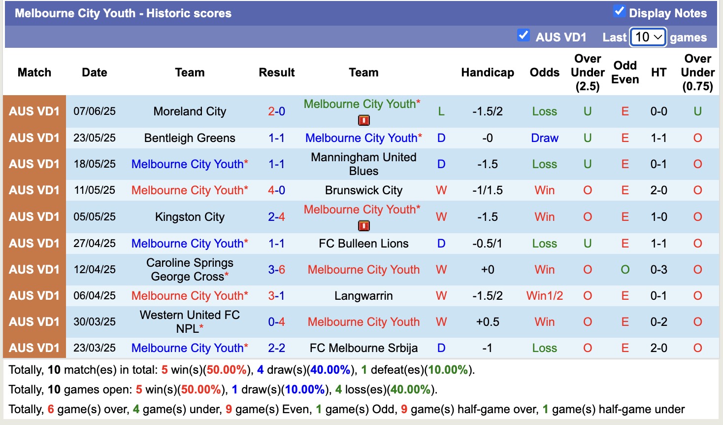Expand the games selector next to Last
The height and width of the screenshot is (425, 723).
(647, 37)
